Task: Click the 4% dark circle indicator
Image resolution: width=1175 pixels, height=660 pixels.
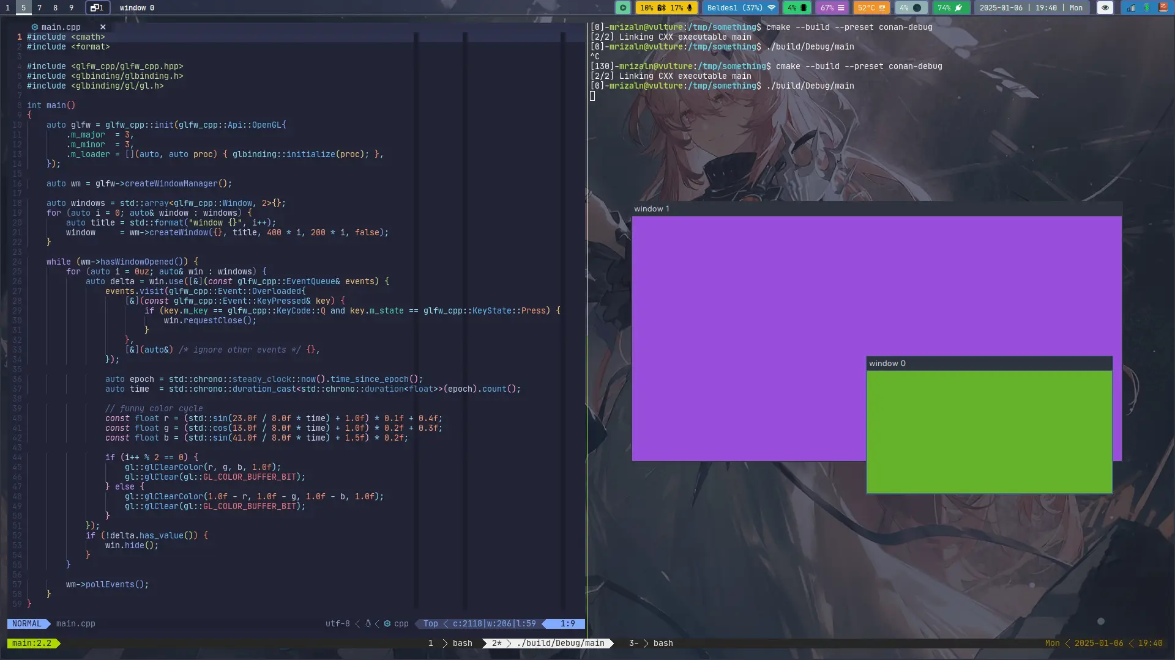Action: point(910,8)
